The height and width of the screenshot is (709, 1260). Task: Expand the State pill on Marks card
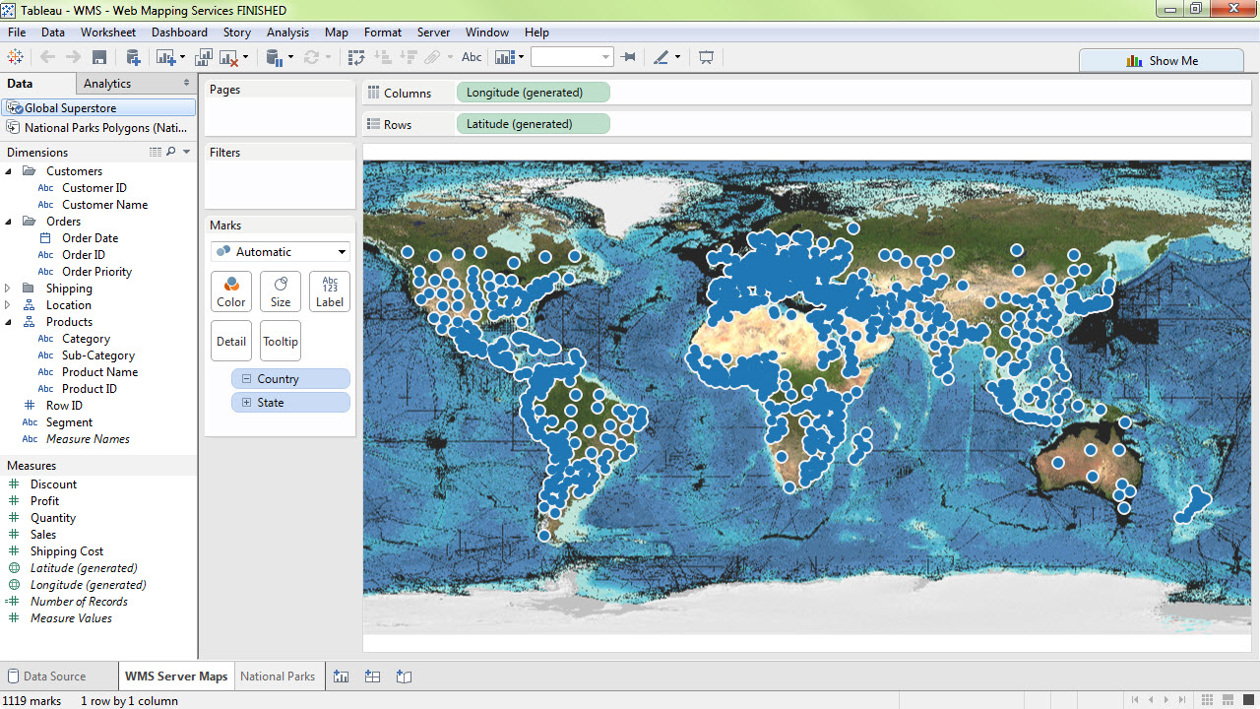click(x=246, y=403)
